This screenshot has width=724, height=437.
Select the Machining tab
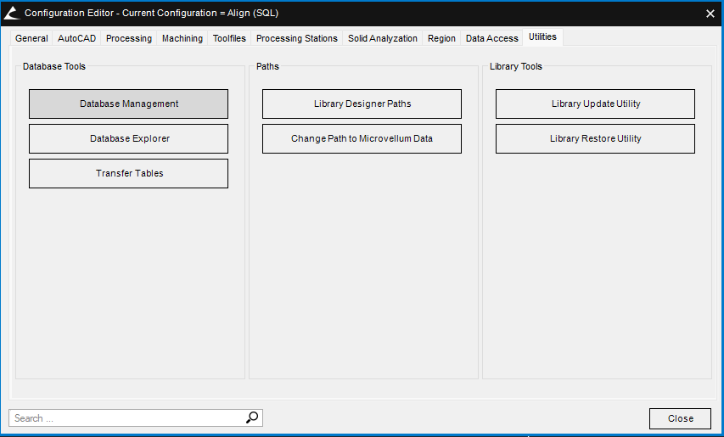tap(182, 38)
